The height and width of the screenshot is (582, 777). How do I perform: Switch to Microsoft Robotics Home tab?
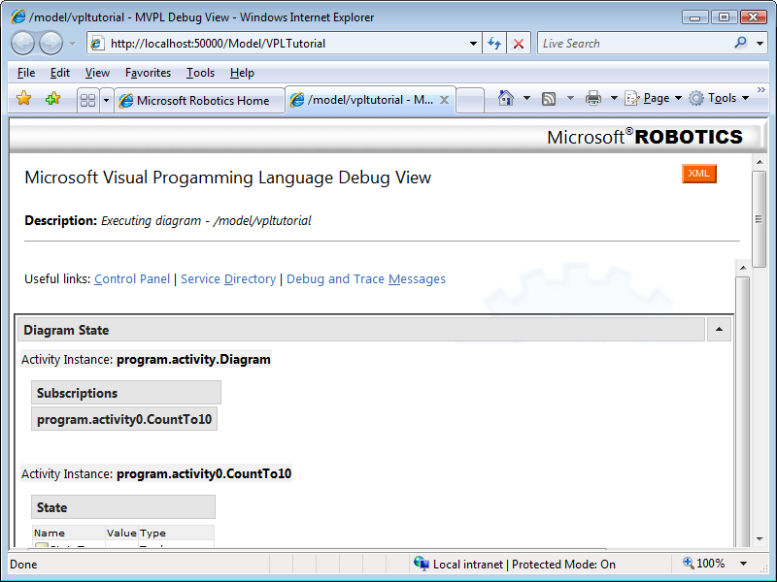(200, 101)
